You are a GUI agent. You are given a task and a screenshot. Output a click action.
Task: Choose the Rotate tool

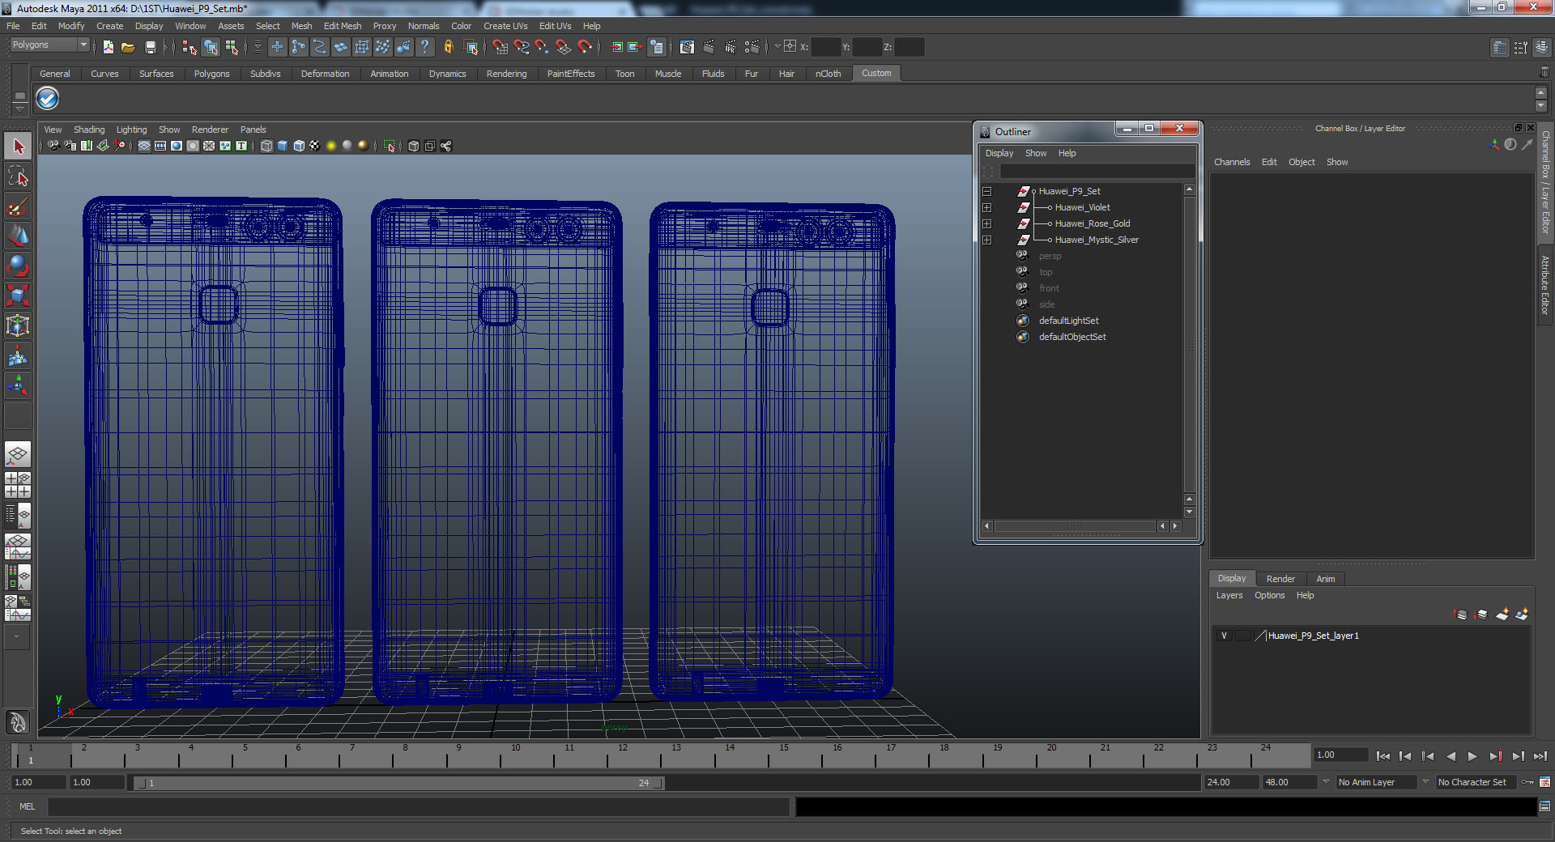tap(18, 266)
